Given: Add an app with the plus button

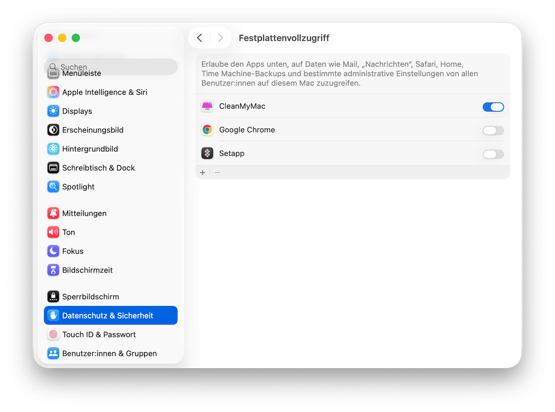Looking at the screenshot, I should [203, 173].
